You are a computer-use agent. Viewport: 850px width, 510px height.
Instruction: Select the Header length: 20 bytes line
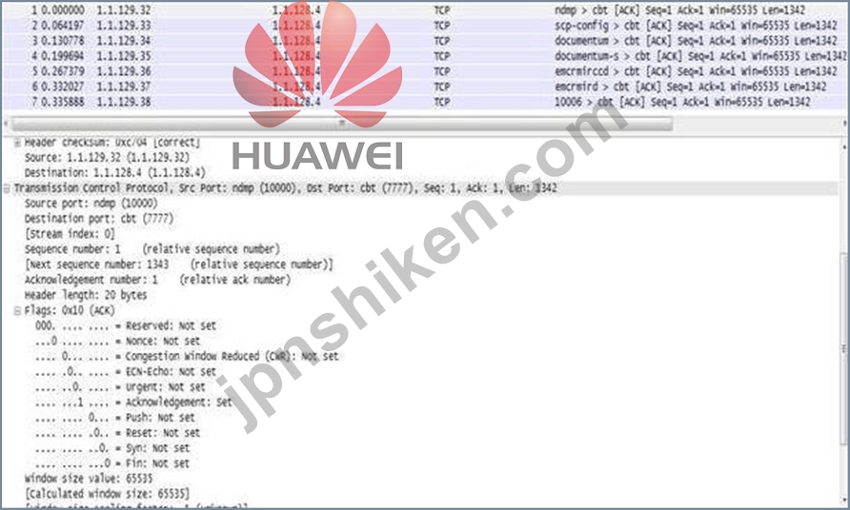[86, 296]
